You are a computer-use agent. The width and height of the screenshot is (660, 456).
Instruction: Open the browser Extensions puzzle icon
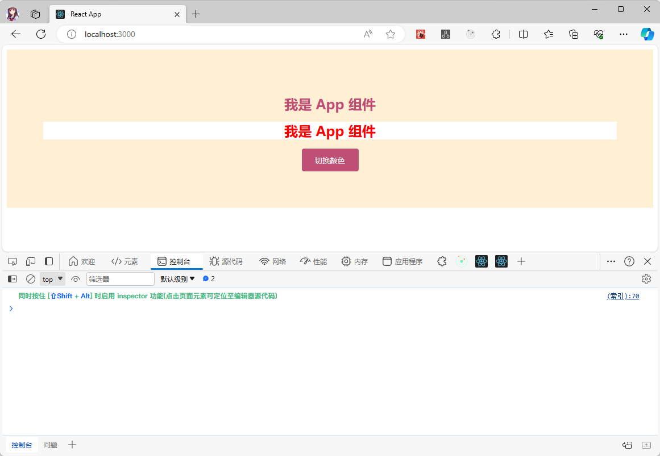(496, 34)
